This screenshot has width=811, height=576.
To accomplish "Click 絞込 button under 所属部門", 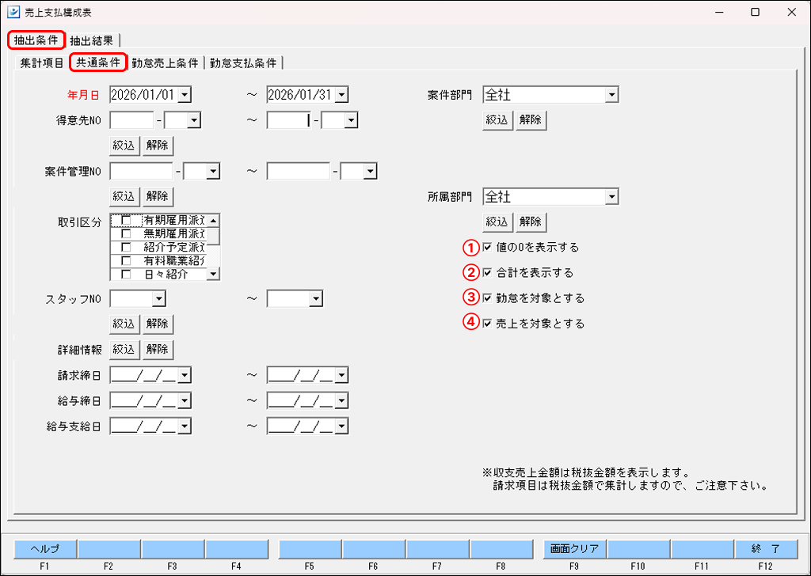I will coord(497,222).
